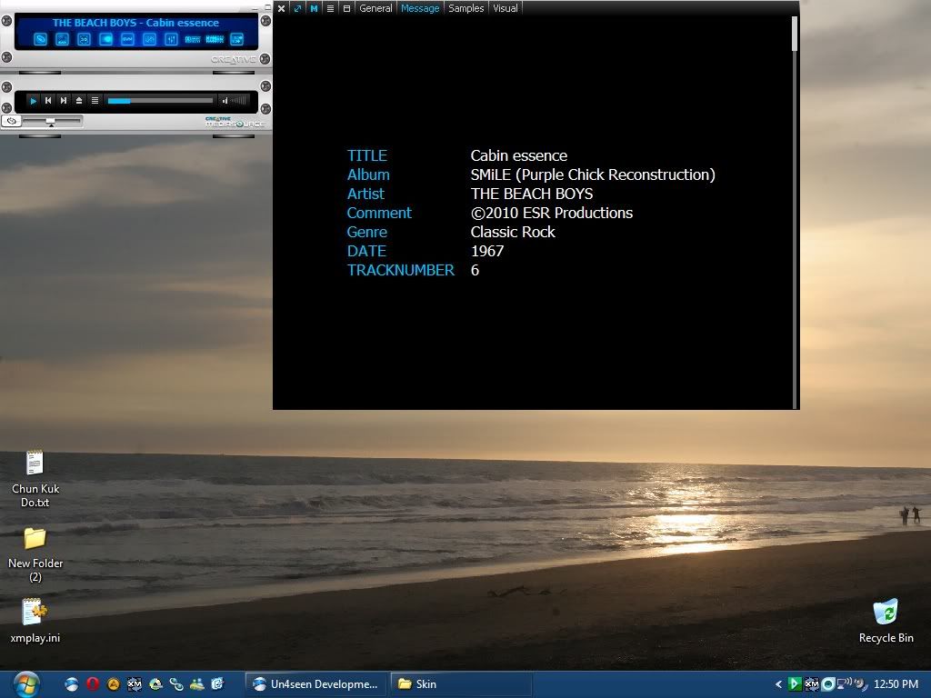931x698 pixels.
Task: Click the box icon left of the General tab
Action: pos(346,8)
